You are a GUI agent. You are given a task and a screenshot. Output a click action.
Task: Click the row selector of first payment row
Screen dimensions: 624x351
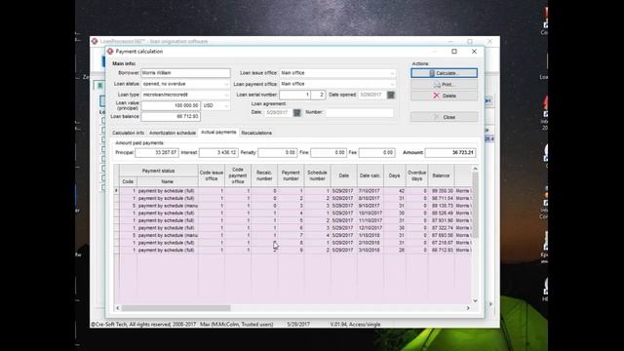pos(117,191)
